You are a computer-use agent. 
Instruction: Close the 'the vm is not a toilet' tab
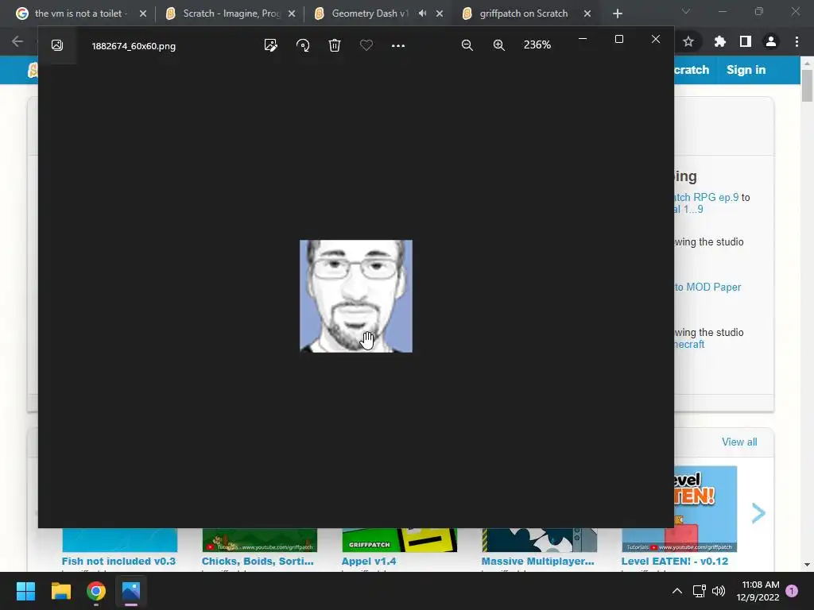pyautogui.click(x=143, y=14)
